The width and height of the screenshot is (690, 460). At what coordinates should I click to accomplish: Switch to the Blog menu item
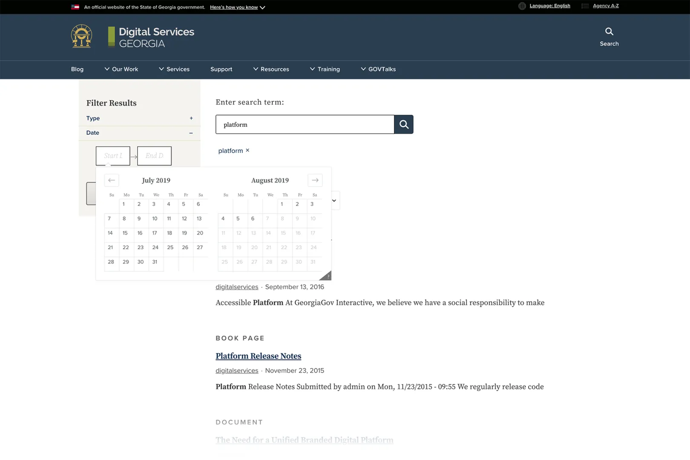[x=77, y=69]
